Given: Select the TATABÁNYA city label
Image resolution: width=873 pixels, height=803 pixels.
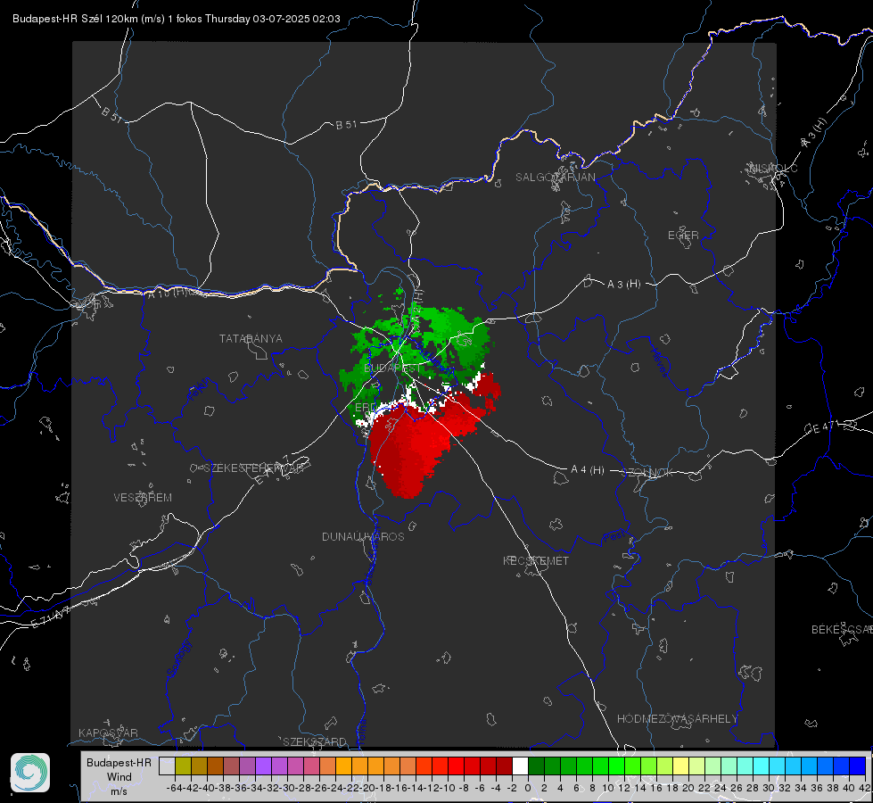Looking at the screenshot, I should [x=251, y=339].
